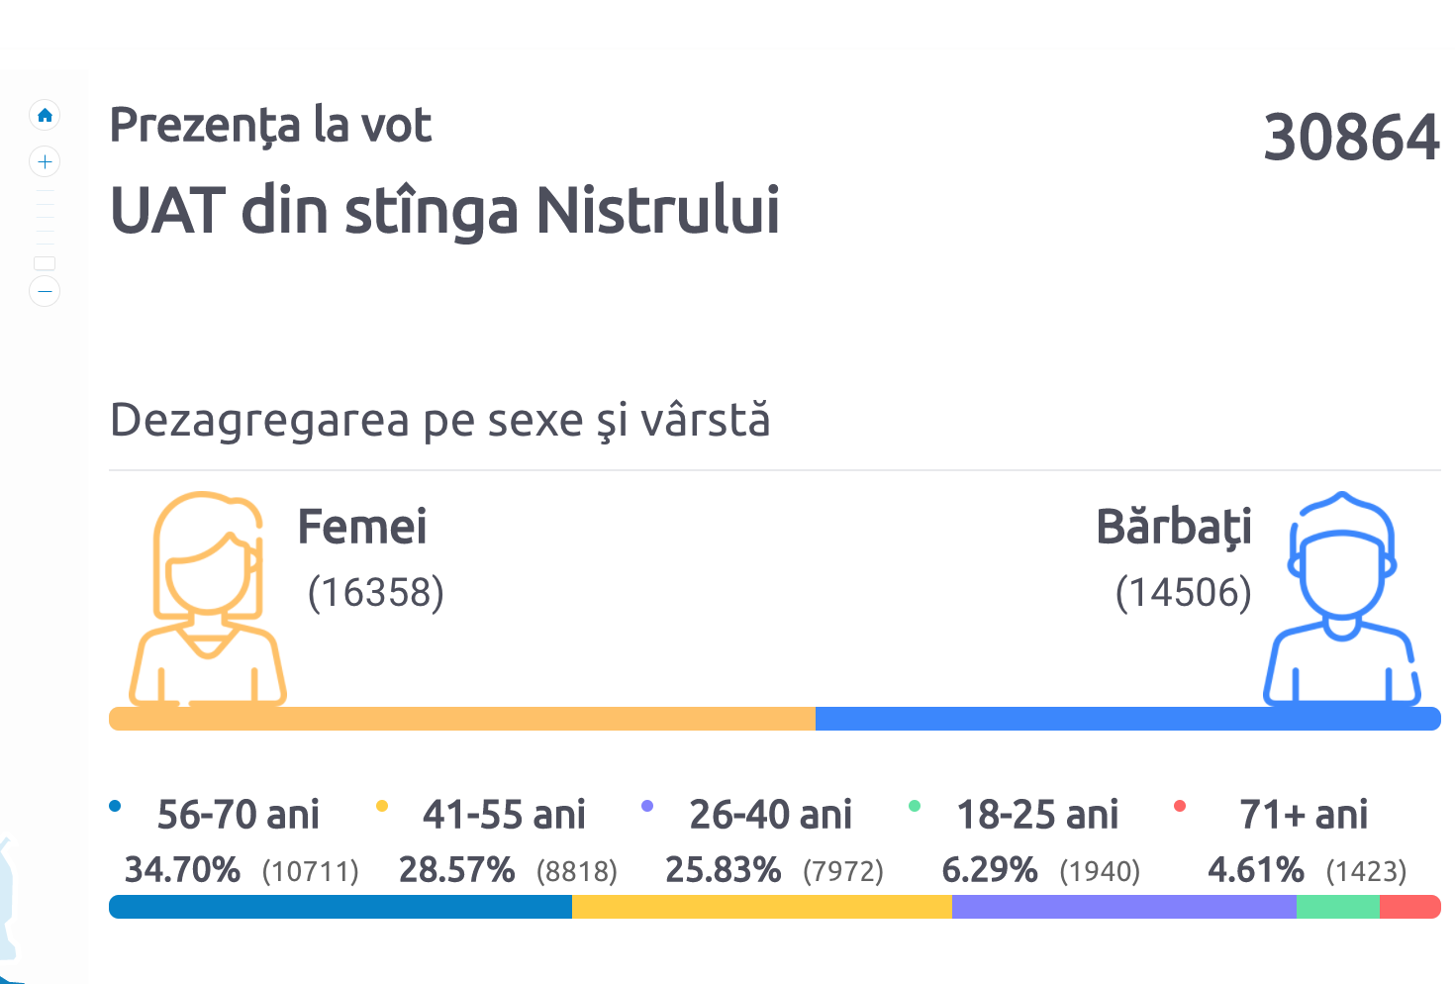
Task: Click the green 18-25 ani legend dot
Action: tap(915, 806)
